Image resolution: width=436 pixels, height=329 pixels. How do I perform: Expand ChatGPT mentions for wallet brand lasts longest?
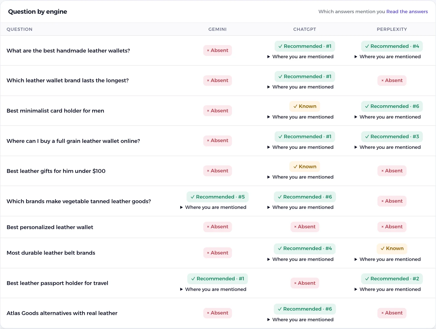300,87
